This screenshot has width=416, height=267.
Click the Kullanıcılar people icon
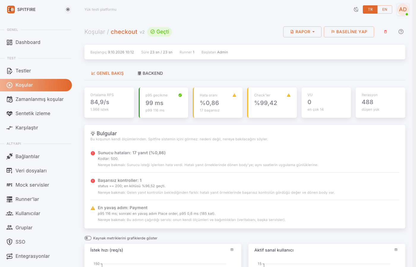pyautogui.click(x=10, y=213)
